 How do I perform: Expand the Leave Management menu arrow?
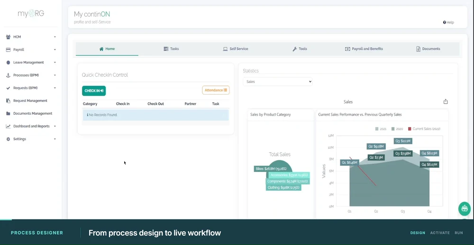tap(55, 63)
